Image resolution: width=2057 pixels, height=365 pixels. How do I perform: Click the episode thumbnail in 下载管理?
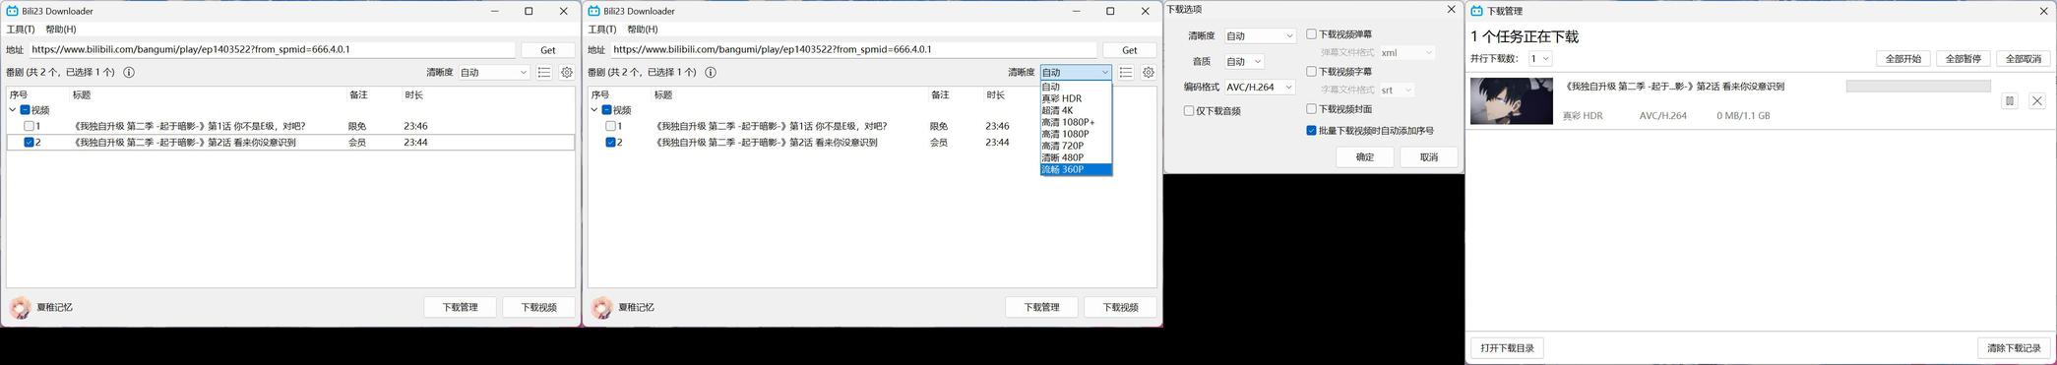[1512, 101]
